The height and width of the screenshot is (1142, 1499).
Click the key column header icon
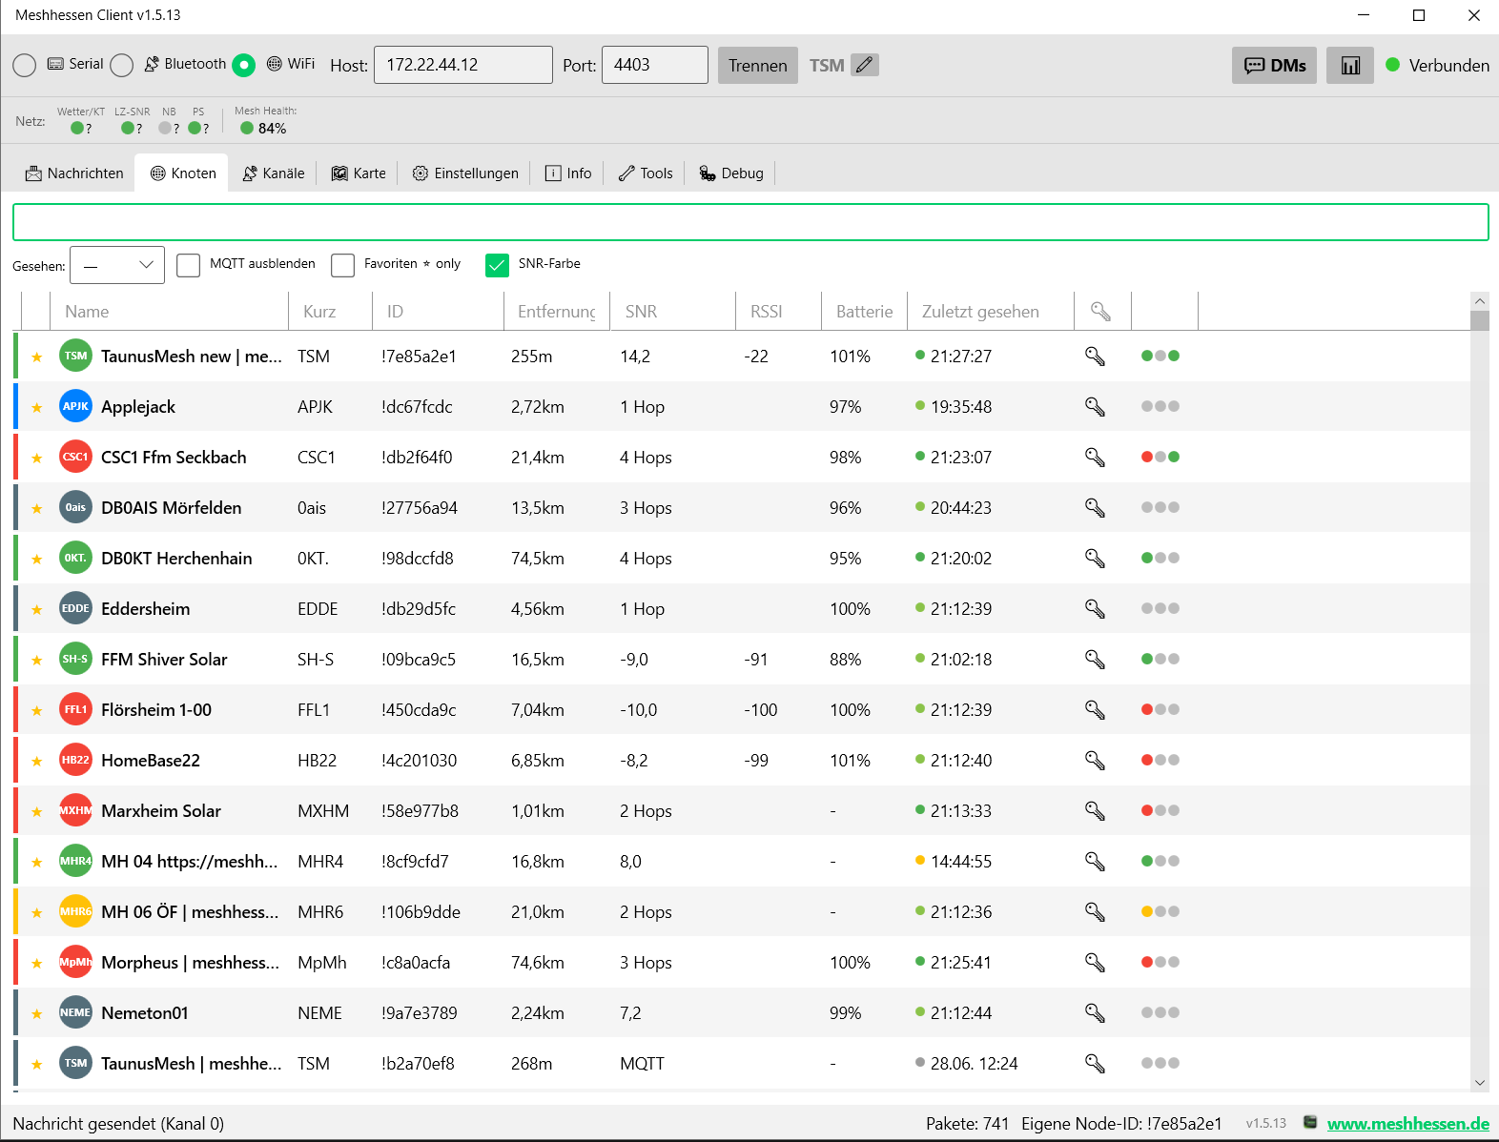point(1101,312)
